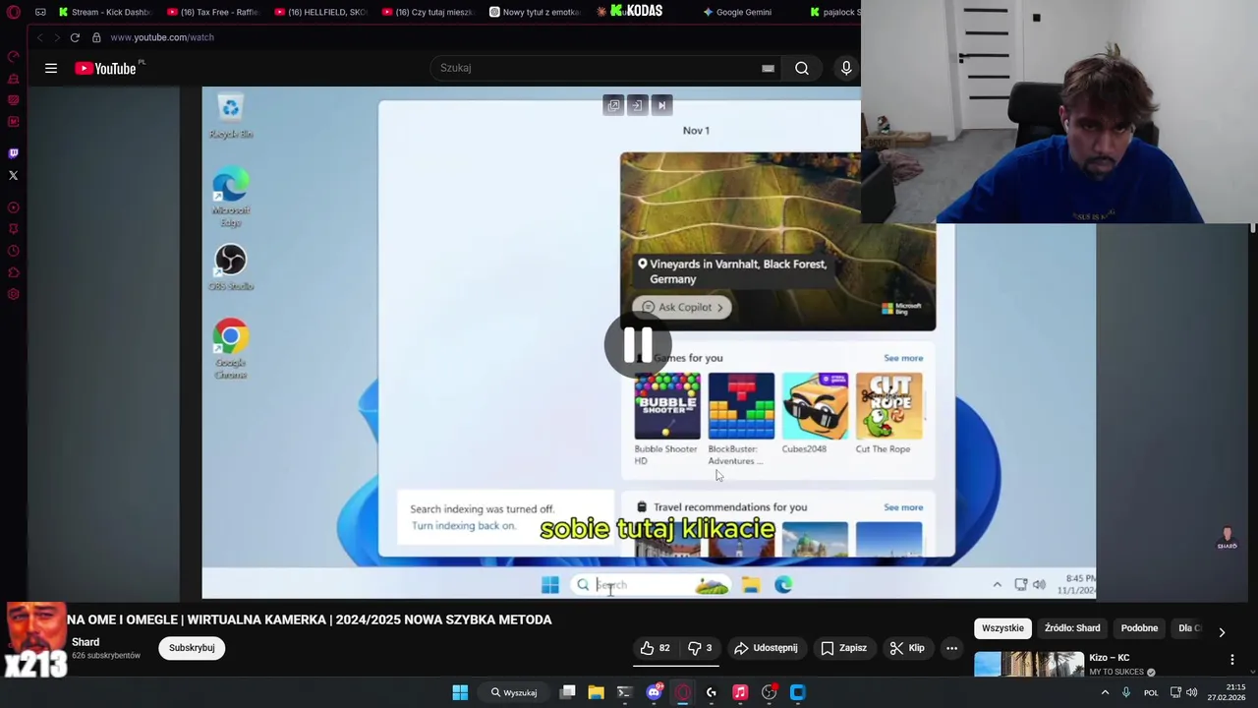The width and height of the screenshot is (1258, 708).
Task: Click the www.youtube.com/watch address bar
Action: tap(162, 37)
